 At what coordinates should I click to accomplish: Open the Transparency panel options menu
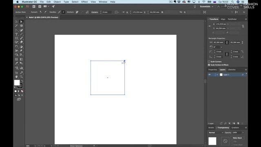pyautogui.click(x=246, y=128)
